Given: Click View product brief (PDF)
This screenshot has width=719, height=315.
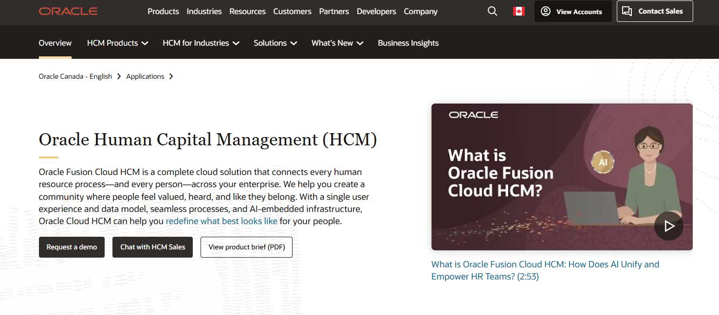Looking at the screenshot, I should coord(246,247).
